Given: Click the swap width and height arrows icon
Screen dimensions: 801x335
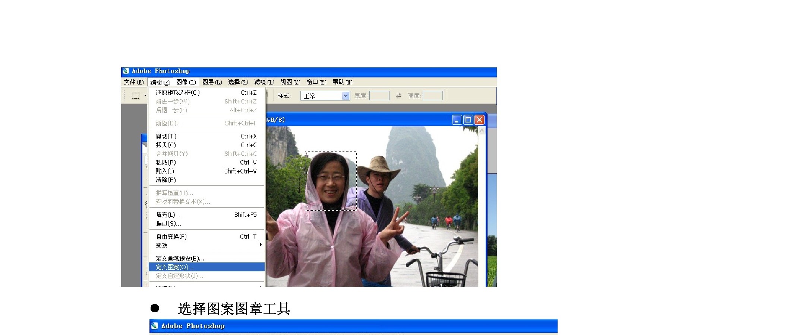Looking at the screenshot, I should tap(398, 96).
